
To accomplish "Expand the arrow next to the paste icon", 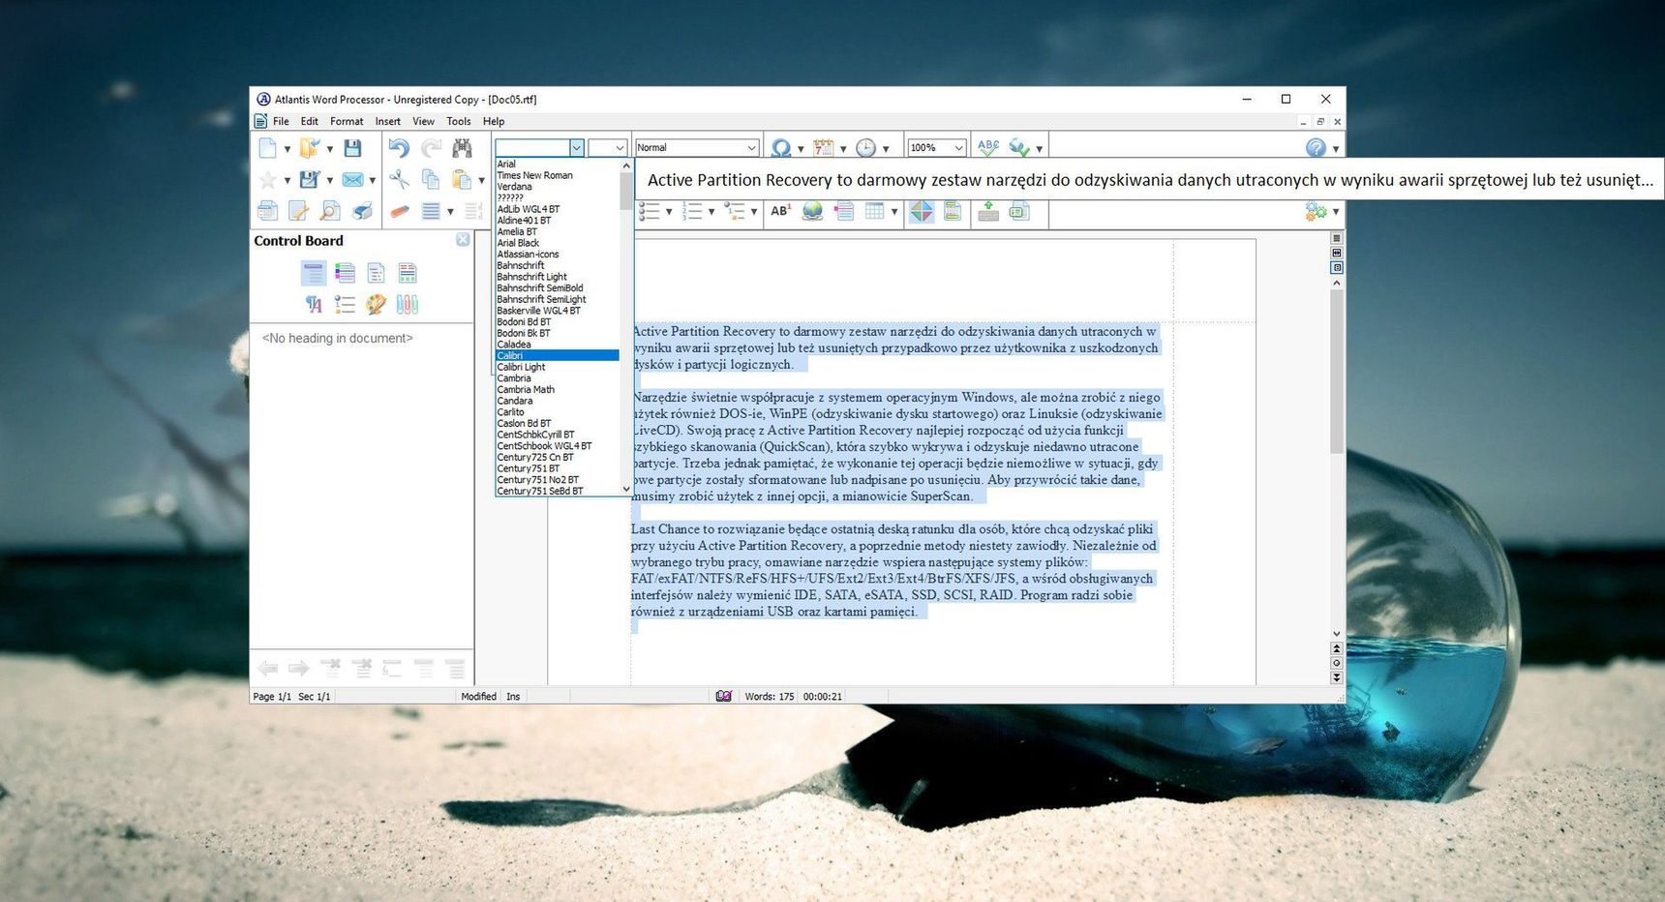I will coord(481,180).
